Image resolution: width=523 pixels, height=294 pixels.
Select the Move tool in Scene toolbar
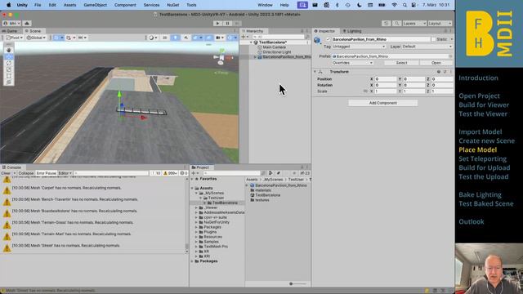pos(9,56)
